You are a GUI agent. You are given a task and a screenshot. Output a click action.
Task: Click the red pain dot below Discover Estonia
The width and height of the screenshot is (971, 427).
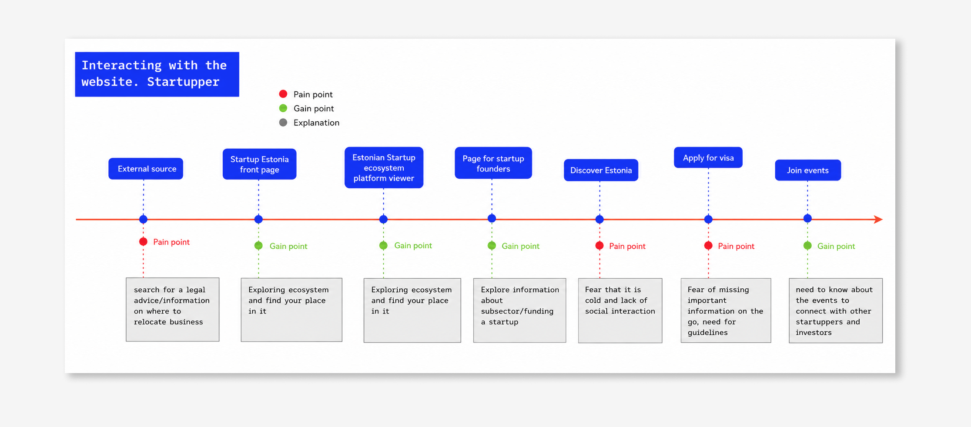[599, 246]
